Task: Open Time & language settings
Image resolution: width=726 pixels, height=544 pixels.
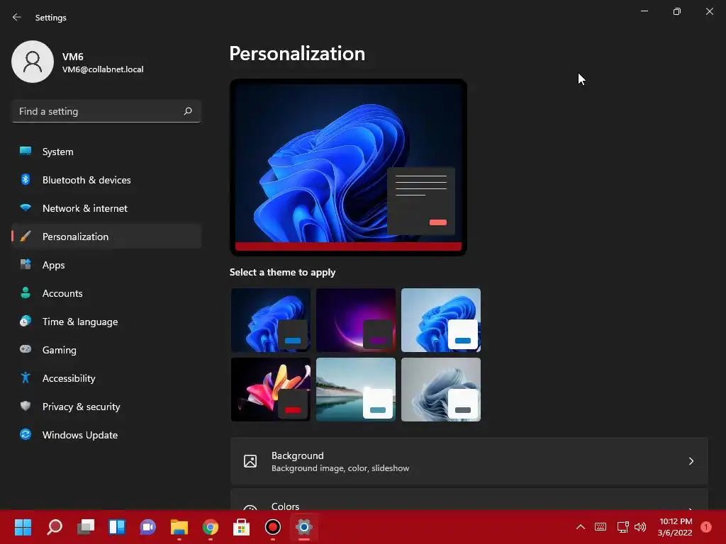Action: [x=106, y=322]
